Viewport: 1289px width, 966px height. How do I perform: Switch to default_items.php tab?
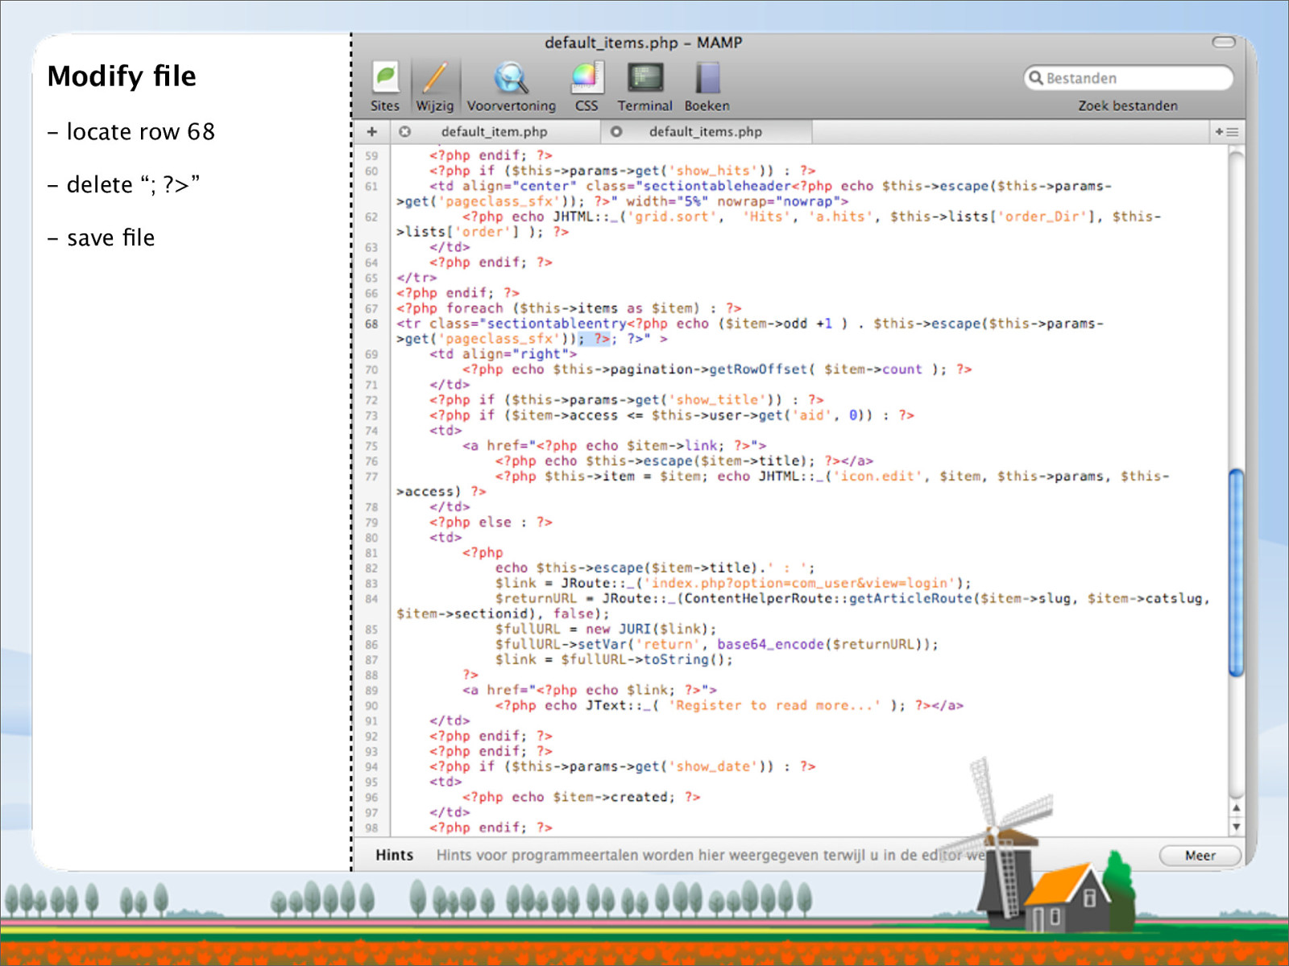[705, 131]
